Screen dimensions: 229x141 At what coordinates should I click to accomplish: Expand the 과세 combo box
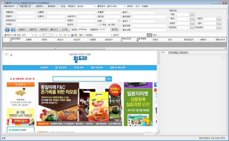point(119,21)
